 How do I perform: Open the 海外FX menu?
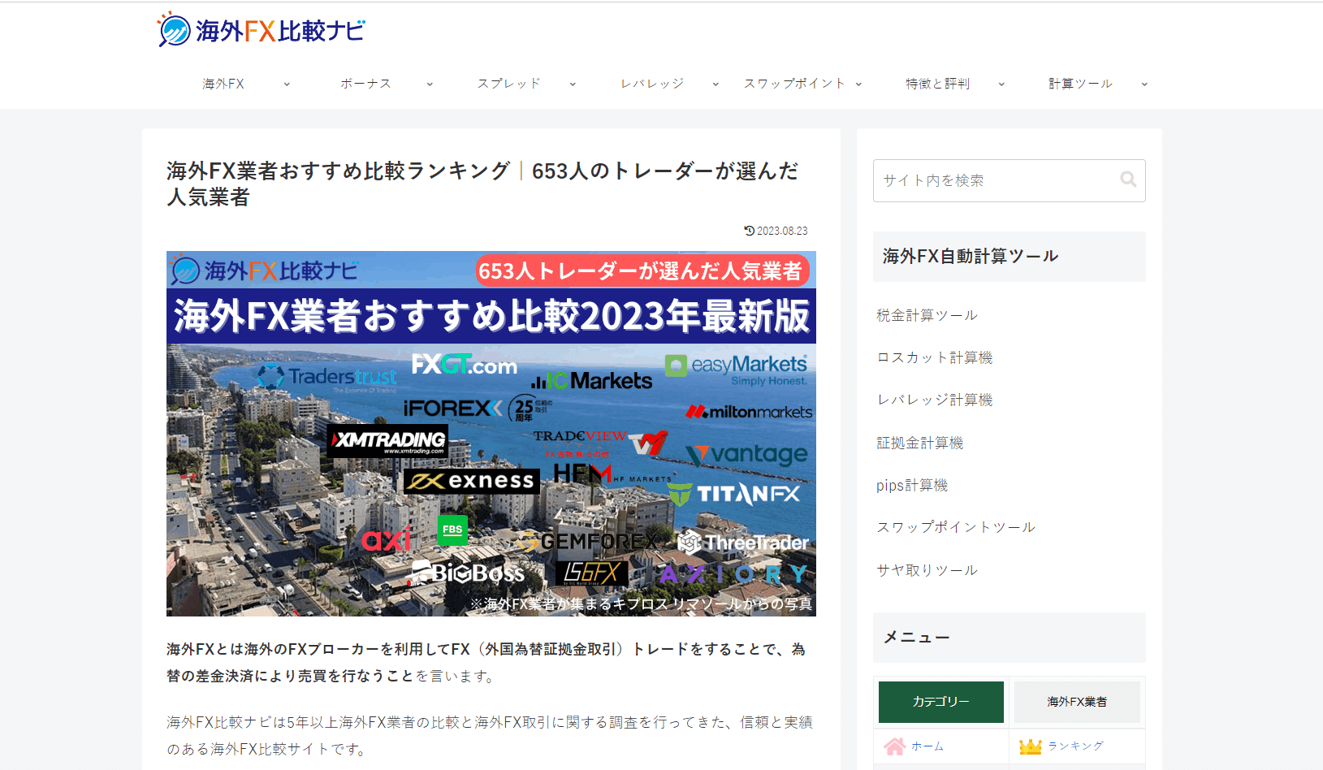coord(223,84)
